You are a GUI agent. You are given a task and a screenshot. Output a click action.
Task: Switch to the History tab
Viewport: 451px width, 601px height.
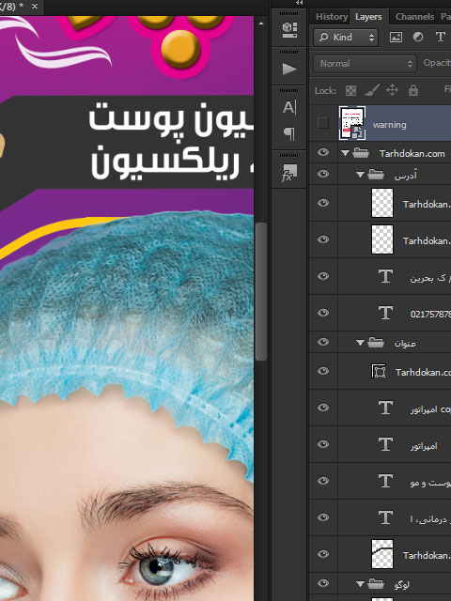(332, 17)
